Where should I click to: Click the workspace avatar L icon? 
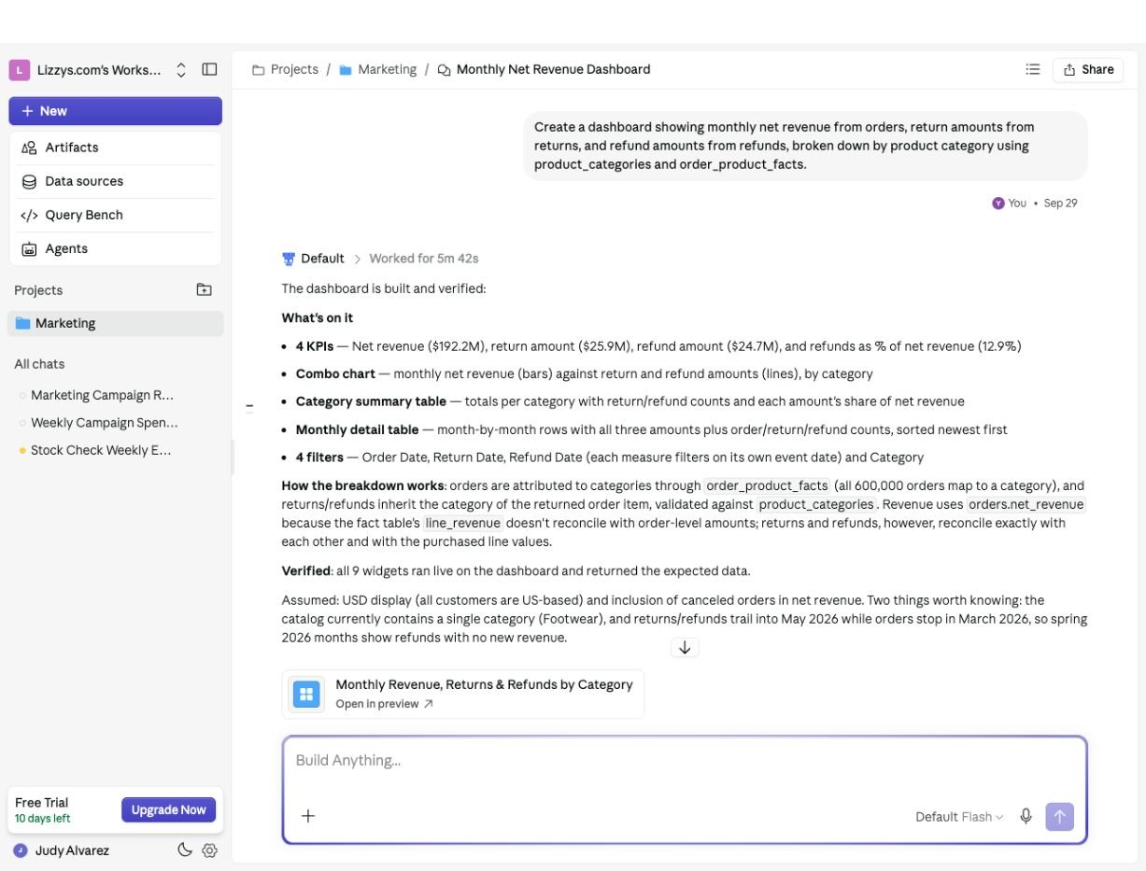pyautogui.click(x=20, y=70)
